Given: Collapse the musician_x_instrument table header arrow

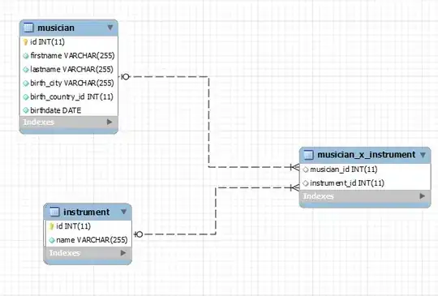Looking at the screenshot, I should coord(423,155).
